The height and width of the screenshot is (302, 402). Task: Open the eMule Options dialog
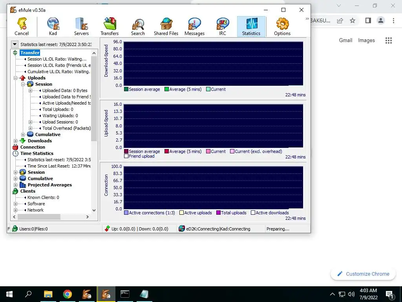tap(282, 26)
